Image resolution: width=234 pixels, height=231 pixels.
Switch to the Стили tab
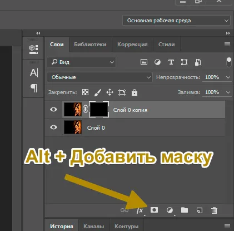pyautogui.click(x=166, y=45)
